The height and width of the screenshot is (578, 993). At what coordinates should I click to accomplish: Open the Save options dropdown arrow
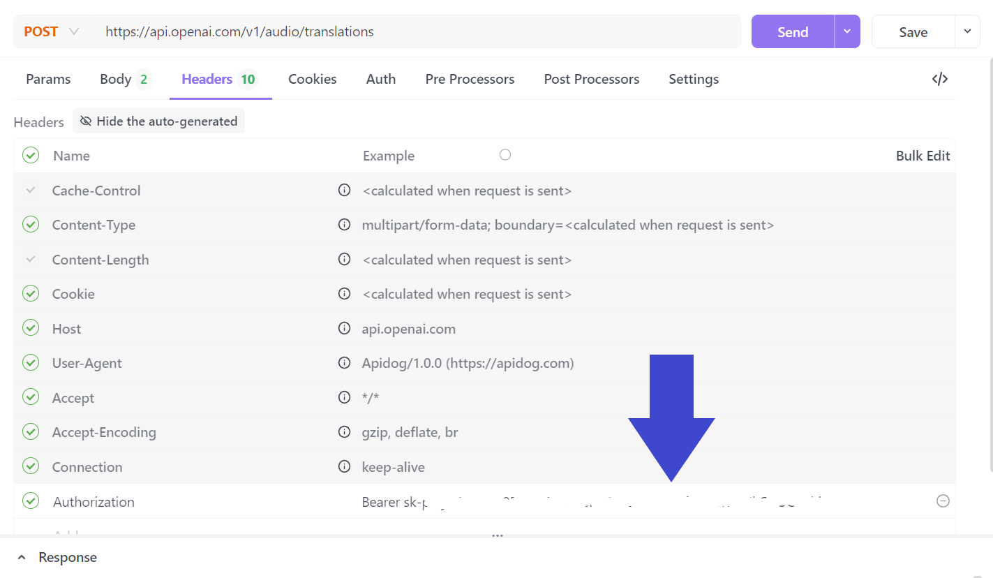coord(967,31)
